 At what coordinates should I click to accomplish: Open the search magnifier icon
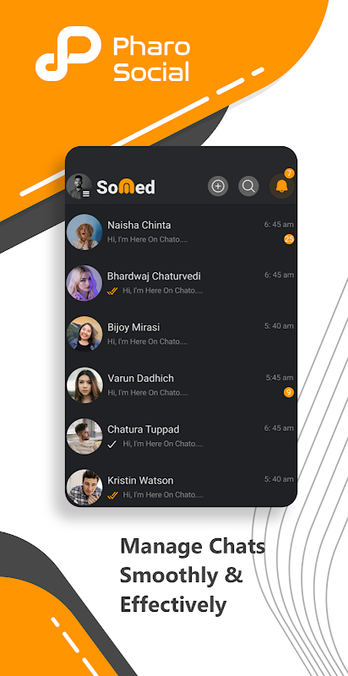click(248, 186)
